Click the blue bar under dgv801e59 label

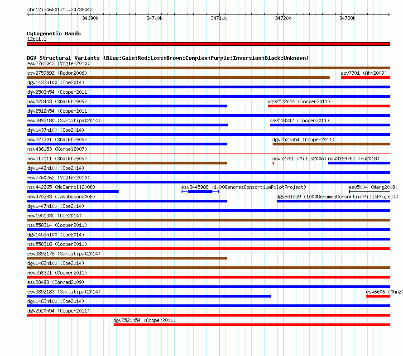point(333,201)
